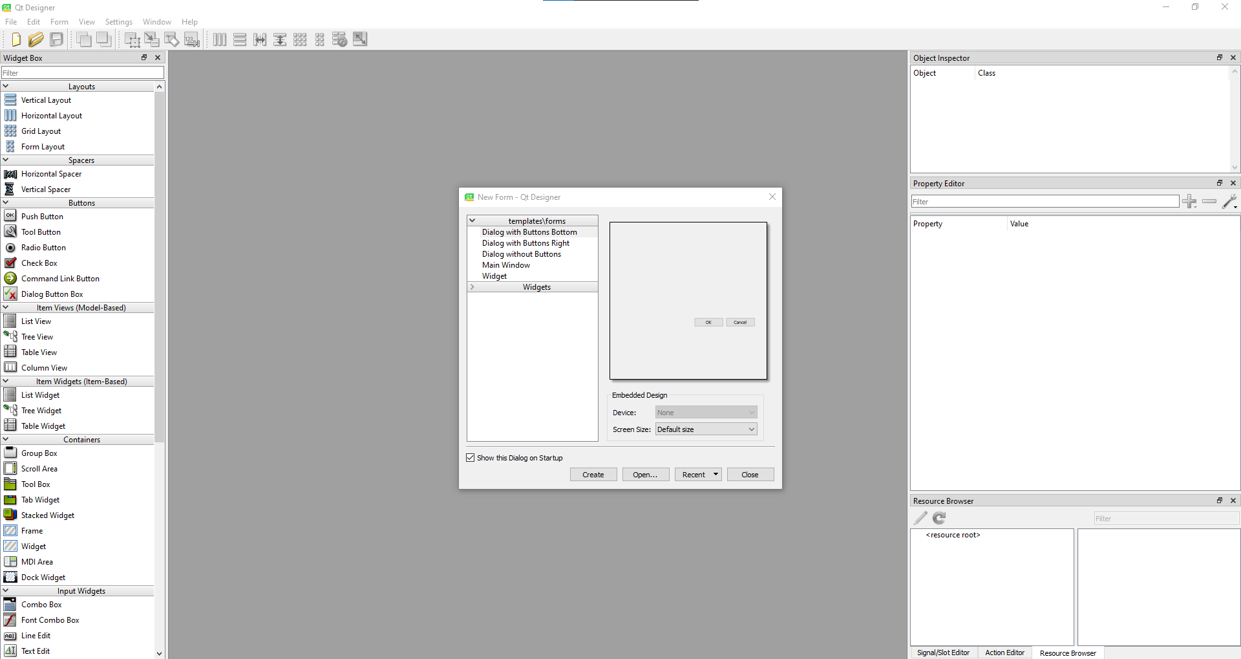Click the Adjust Size toolbar icon
Image resolution: width=1241 pixels, height=659 pixels.
coord(360,39)
